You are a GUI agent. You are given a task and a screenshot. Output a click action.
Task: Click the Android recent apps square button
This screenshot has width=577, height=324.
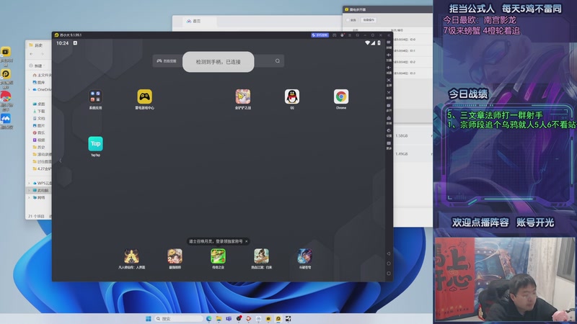[389, 274]
